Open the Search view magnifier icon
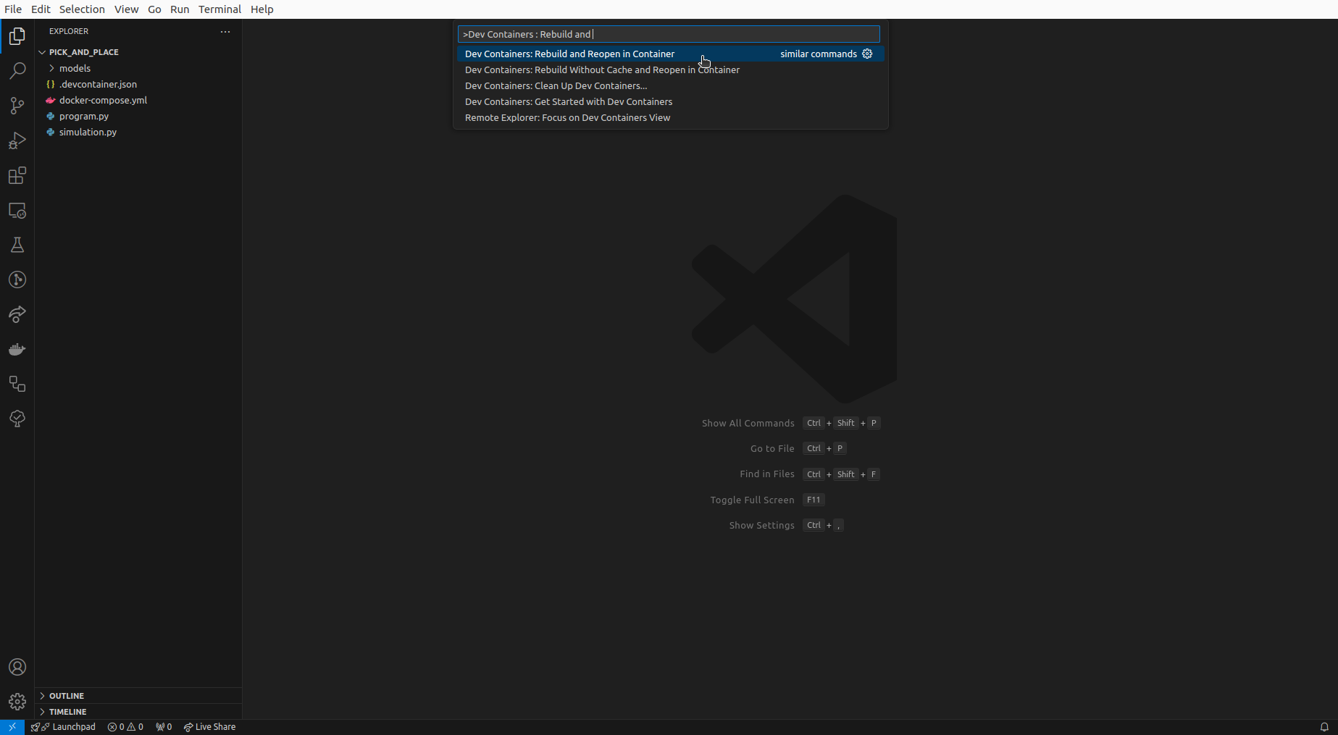This screenshot has width=1338, height=735. point(17,71)
